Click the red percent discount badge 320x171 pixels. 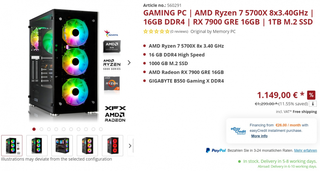click(311, 95)
